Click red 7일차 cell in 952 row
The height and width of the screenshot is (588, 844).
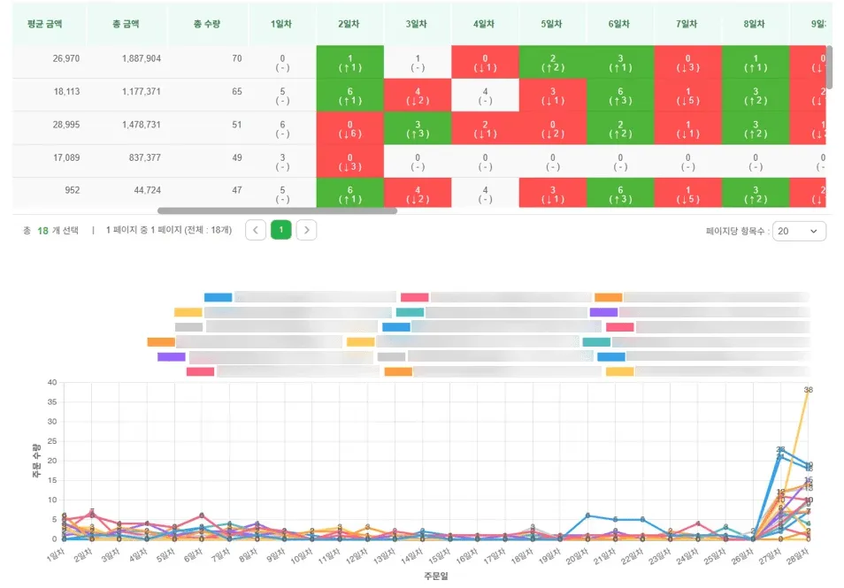pos(688,193)
